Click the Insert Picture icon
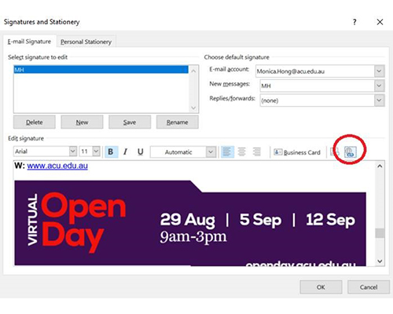The width and height of the screenshot is (393, 314). [335, 152]
